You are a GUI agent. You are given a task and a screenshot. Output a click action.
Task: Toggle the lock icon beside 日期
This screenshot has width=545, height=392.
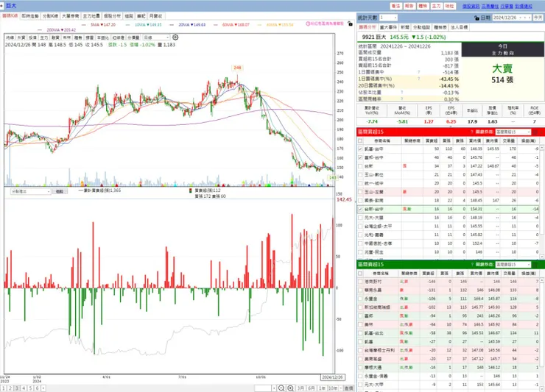tap(477, 18)
